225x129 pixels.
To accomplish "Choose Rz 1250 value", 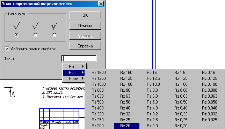I will (x=99, y=78).
